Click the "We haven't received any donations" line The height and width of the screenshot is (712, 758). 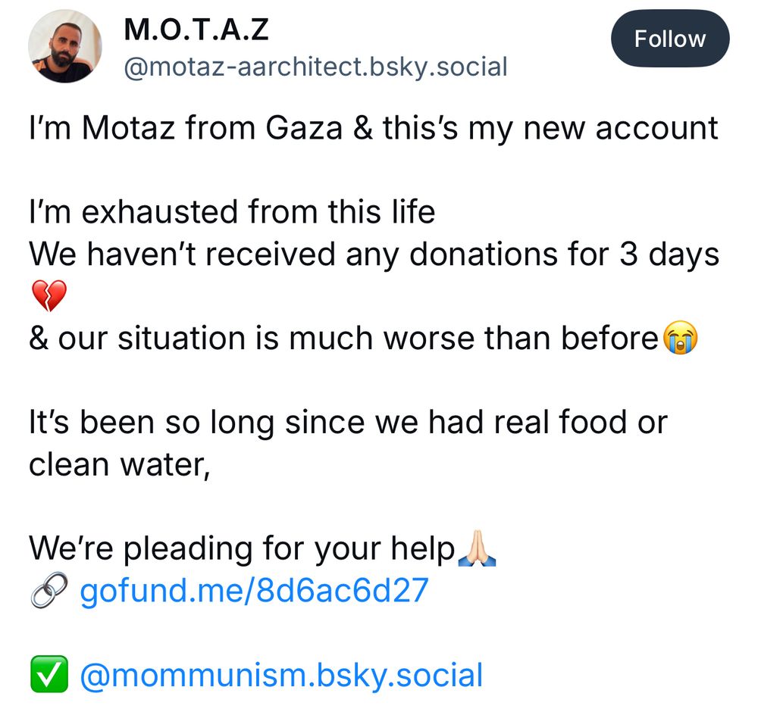[373, 255]
